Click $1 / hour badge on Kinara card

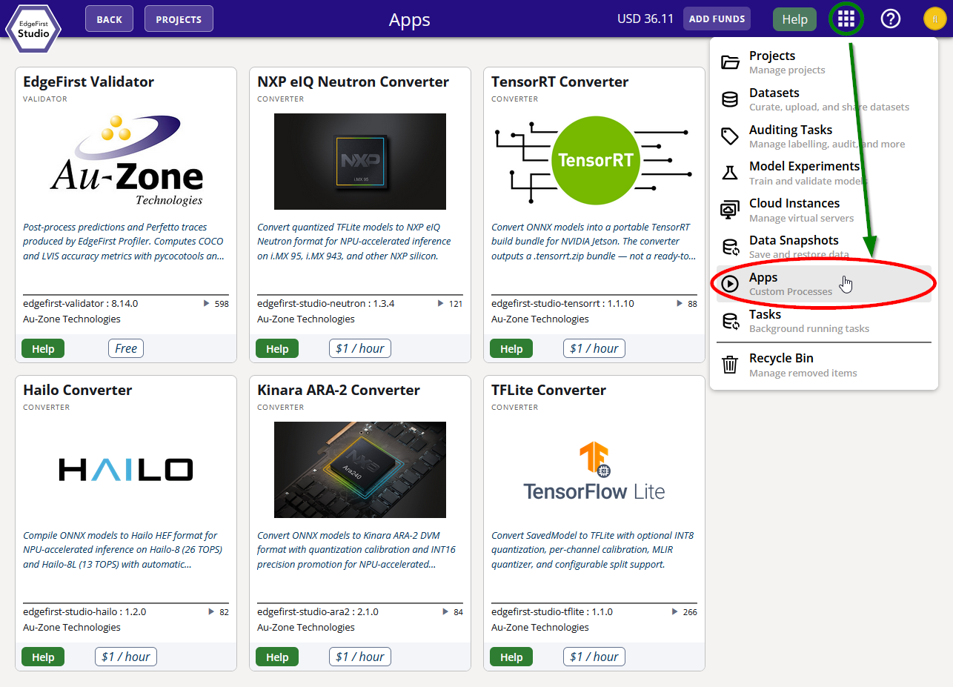[360, 657]
